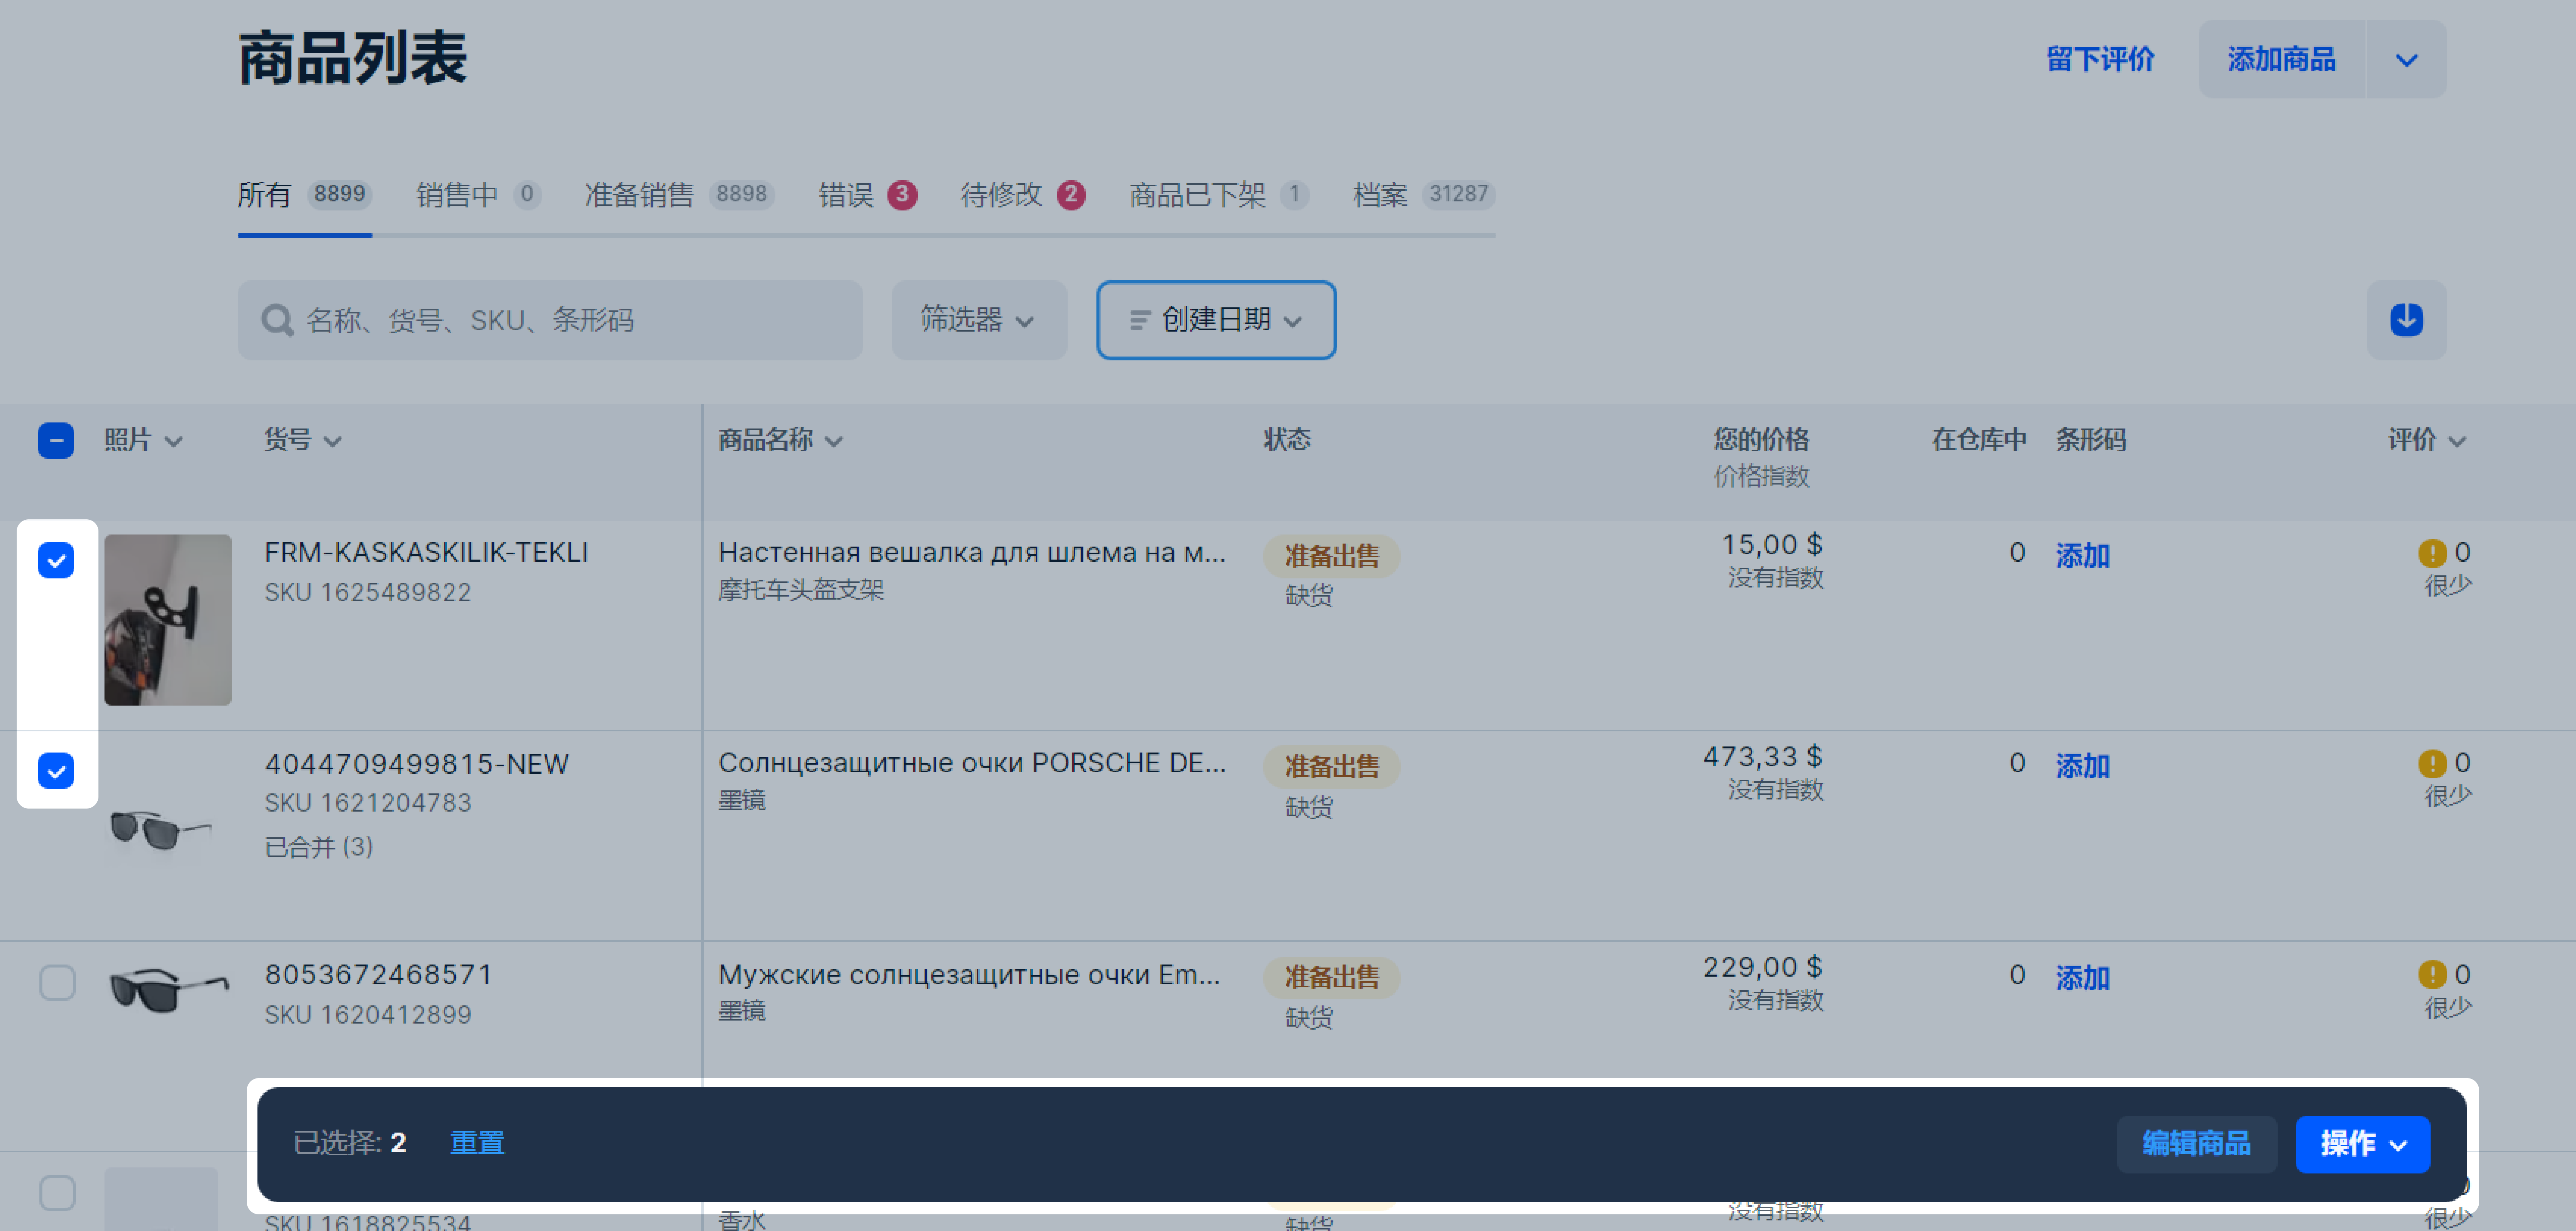Click article FRM-KASKASKILIK-TEKLI

426,552
